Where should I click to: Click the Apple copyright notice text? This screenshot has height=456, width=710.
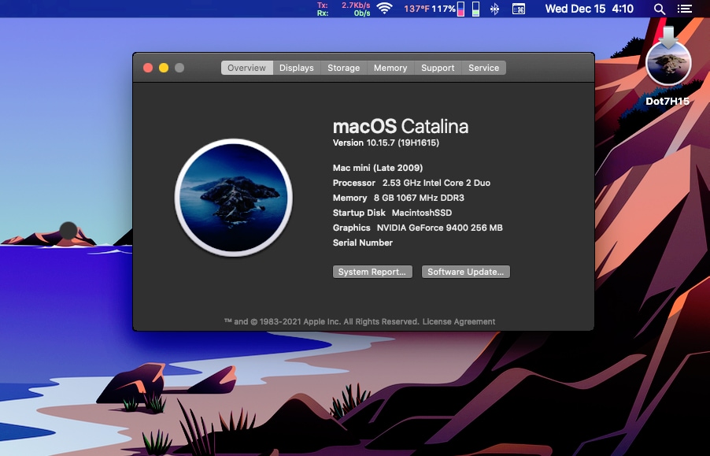coord(322,321)
